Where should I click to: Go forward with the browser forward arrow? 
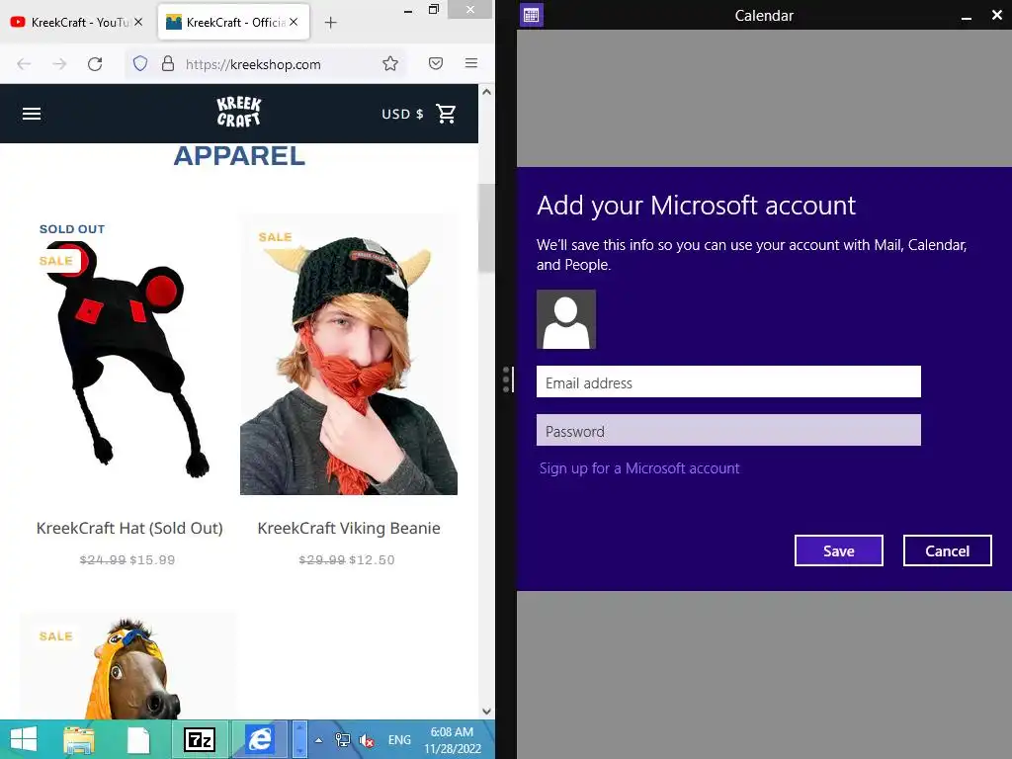[59, 64]
